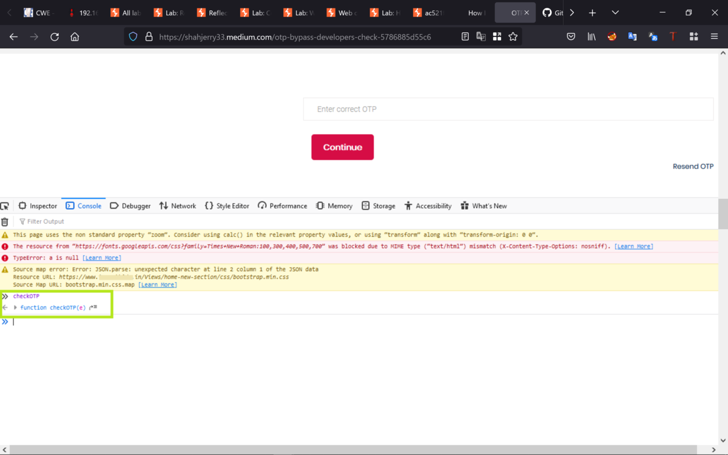The width and height of the screenshot is (728, 455).
Task: Click the page vertical scrollbar thumb
Action: point(723,214)
